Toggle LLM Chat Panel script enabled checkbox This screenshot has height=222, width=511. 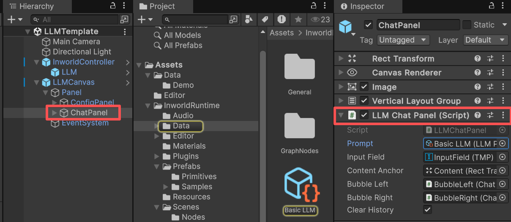364,115
